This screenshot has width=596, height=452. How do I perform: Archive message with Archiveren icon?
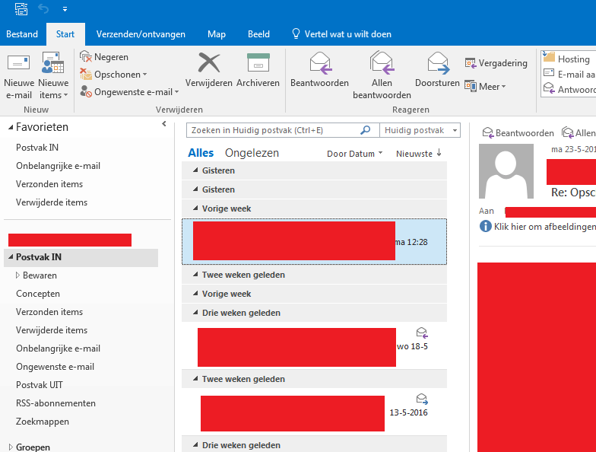[258, 64]
